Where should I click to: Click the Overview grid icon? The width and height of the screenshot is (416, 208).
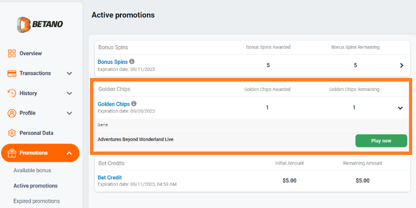[12, 53]
